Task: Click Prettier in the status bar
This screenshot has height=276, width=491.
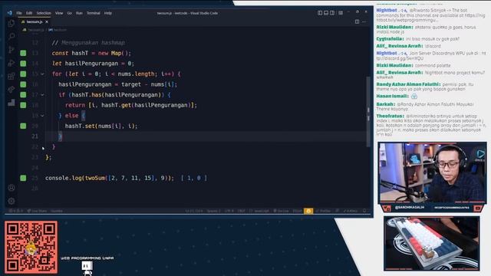Action: [323, 211]
